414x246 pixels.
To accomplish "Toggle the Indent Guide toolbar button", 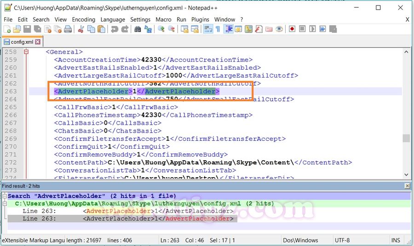I will coord(228,29).
